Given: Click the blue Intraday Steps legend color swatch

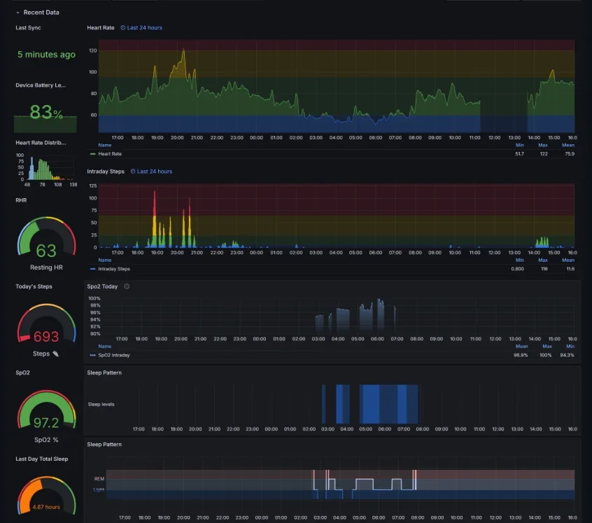Looking at the screenshot, I should 92,269.
